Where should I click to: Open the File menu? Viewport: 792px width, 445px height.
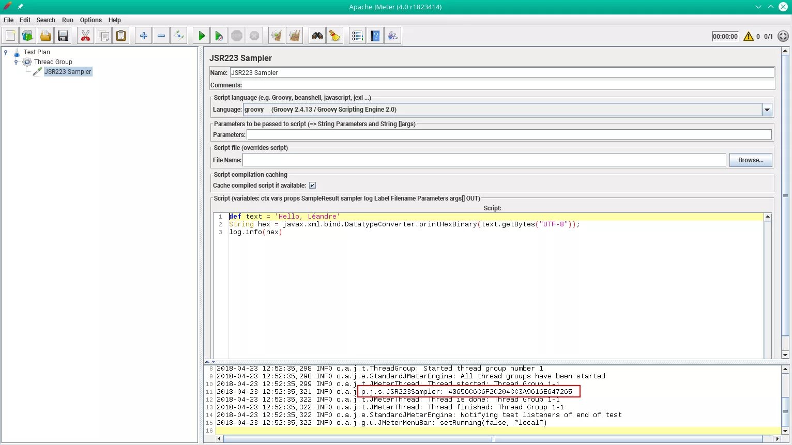[x=8, y=20]
